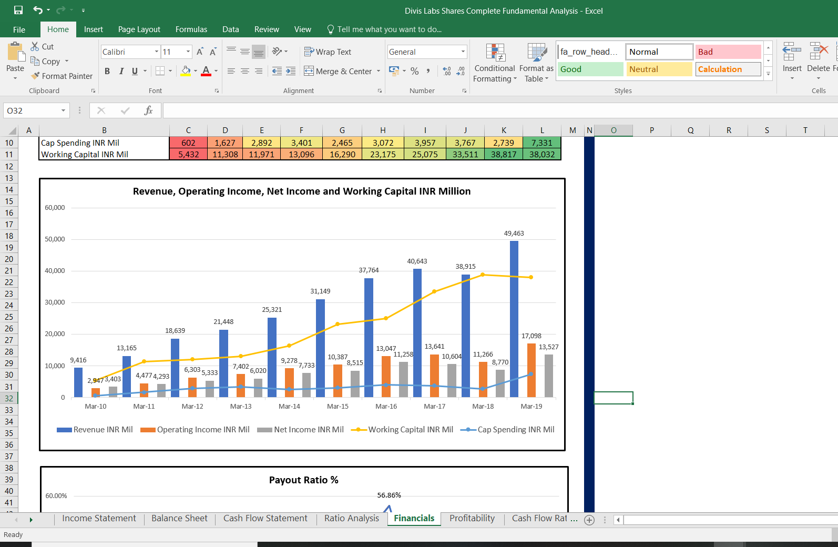838x547 pixels.
Task: Click the horizontal scrollbar left arrow
Action: (618, 520)
